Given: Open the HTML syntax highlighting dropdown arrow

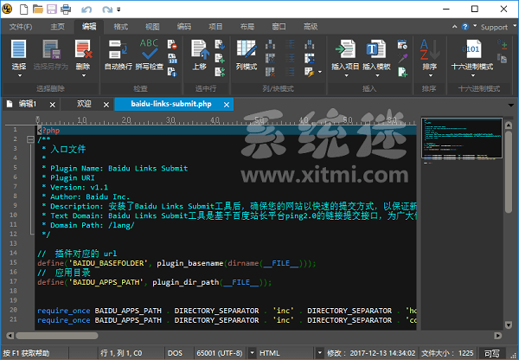Looking at the screenshot, I should pos(319,353).
